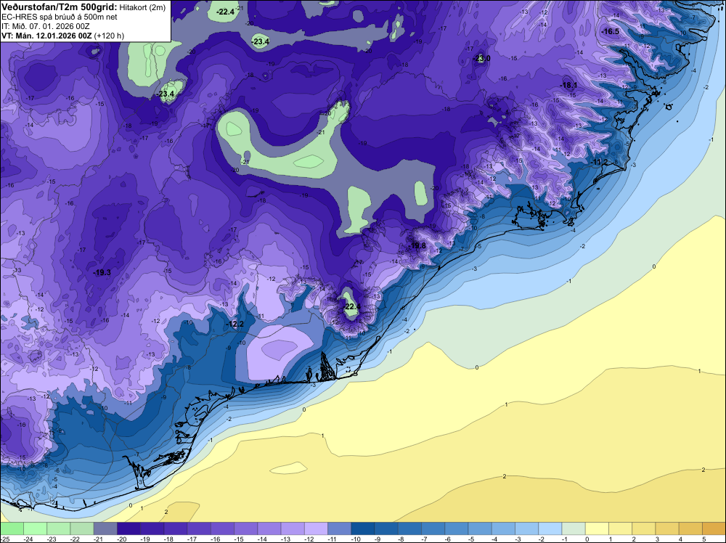Click the title text 'Veðurstofan/T2m 500grid:'

coord(60,7)
